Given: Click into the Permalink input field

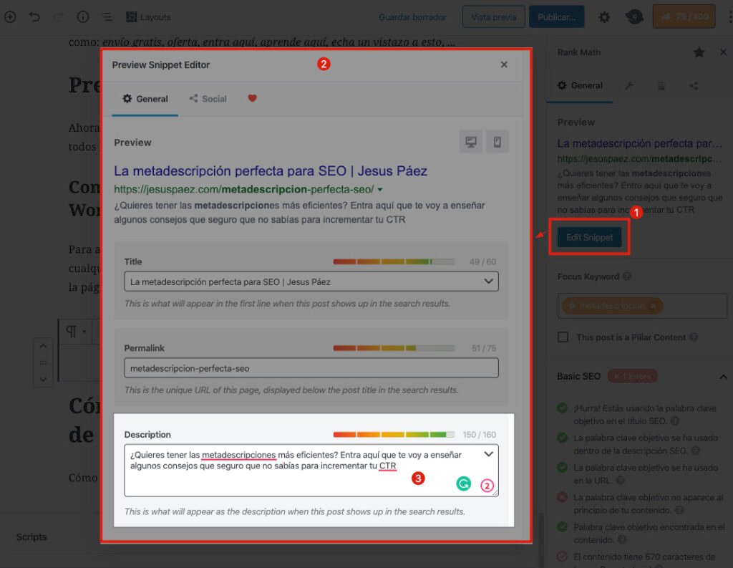Looking at the screenshot, I should click(x=311, y=368).
